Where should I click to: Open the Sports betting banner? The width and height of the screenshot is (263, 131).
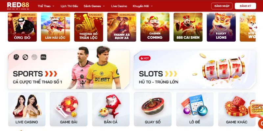click(69, 69)
